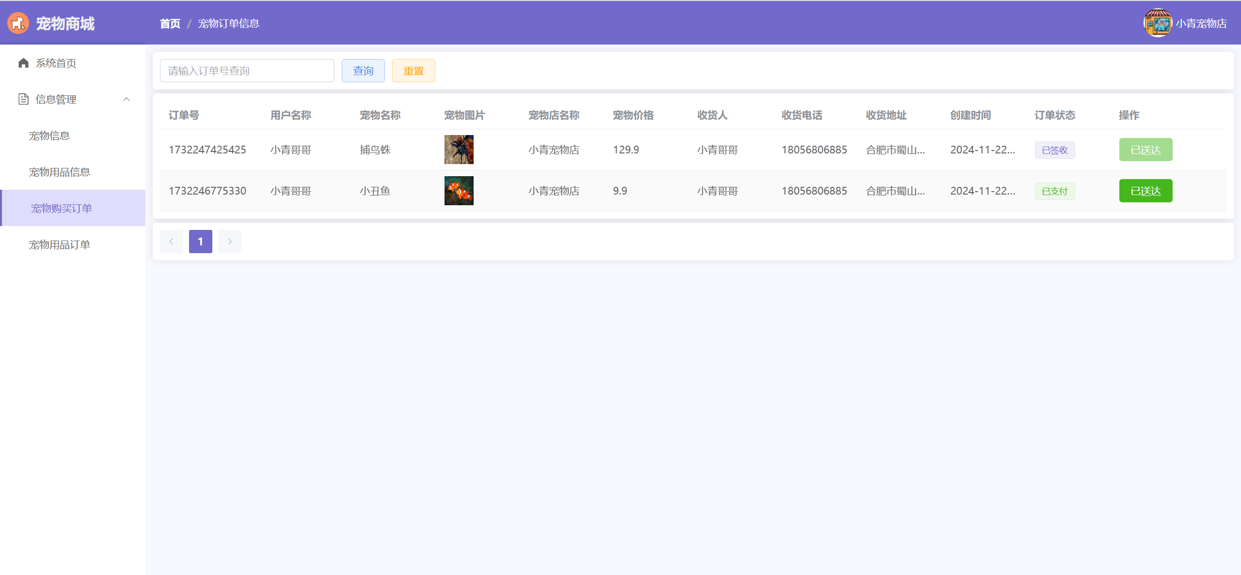Click the 重置 reset button

pos(413,71)
